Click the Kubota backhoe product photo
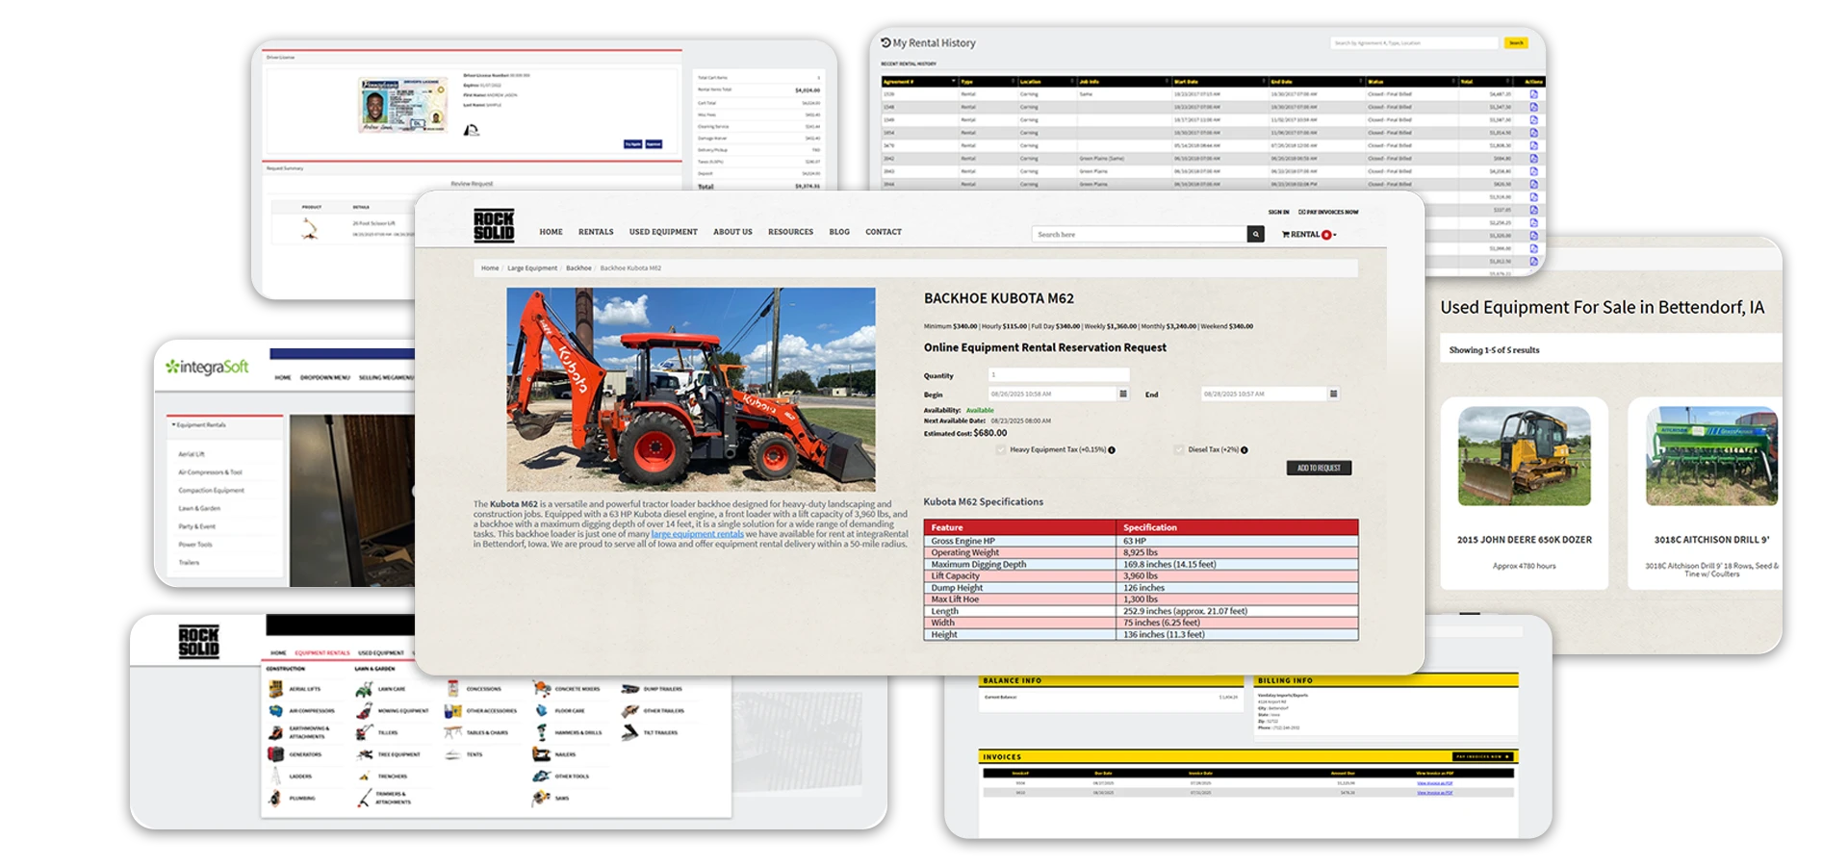This screenshot has height=866, width=1848. pyautogui.click(x=691, y=390)
